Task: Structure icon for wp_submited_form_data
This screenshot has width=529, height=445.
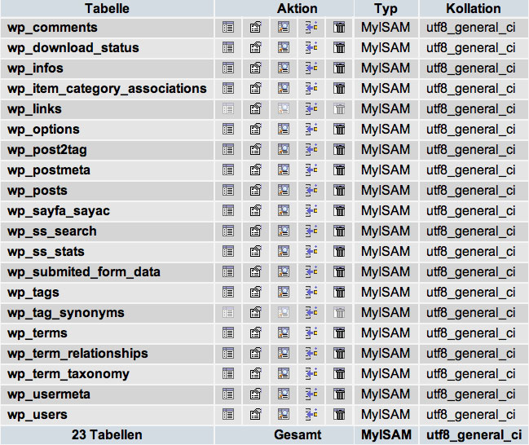Action: click(x=256, y=271)
